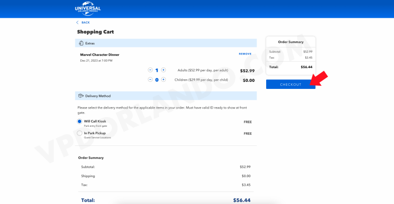Click the Delivery Method section header label
Screen dimensions: 394x204
pyautogui.click(x=98, y=96)
